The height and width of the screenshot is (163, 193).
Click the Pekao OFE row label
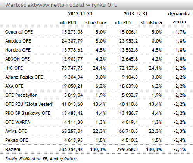coord(17,140)
